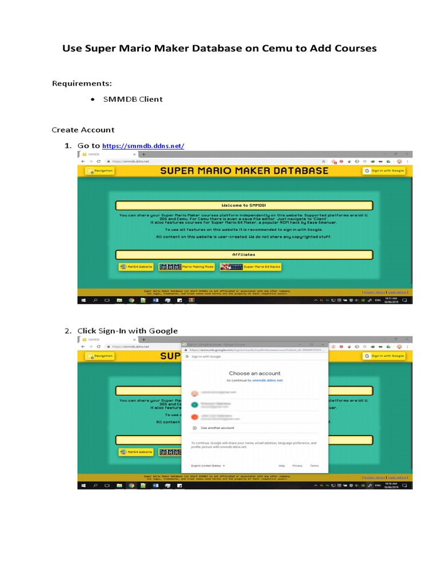The height and width of the screenshot is (585, 439).
Task: Click the profile avatar in step 1 browser
Action: point(400,162)
